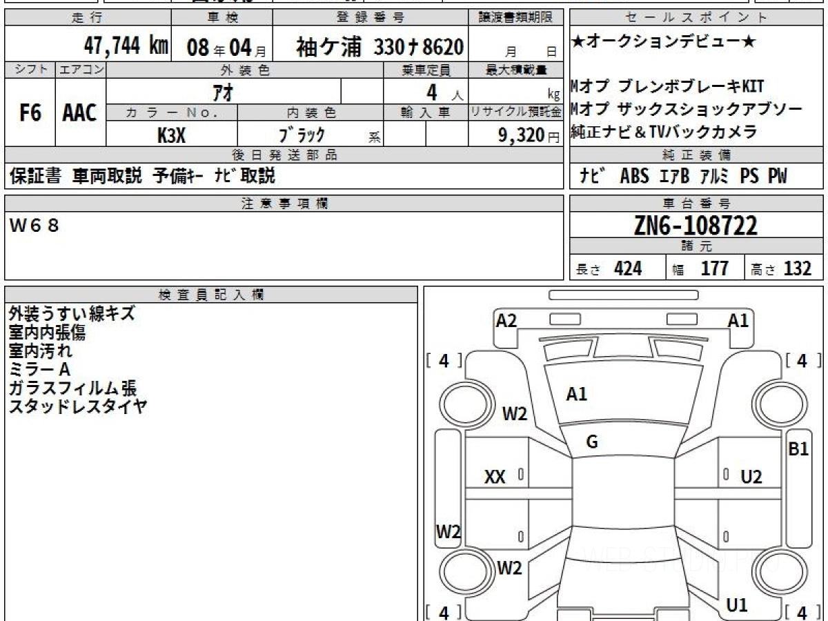Select the カラーNo. header
Screen dimensions: 828x621
(x=172, y=112)
